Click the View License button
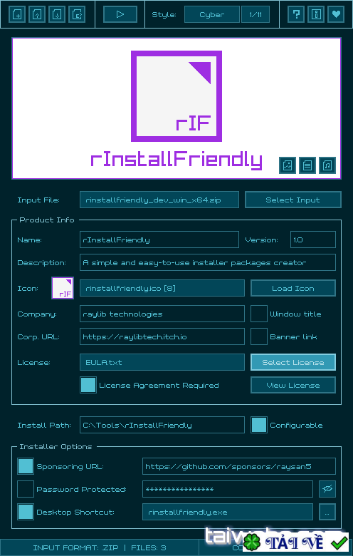The image size is (353, 556). point(293,385)
